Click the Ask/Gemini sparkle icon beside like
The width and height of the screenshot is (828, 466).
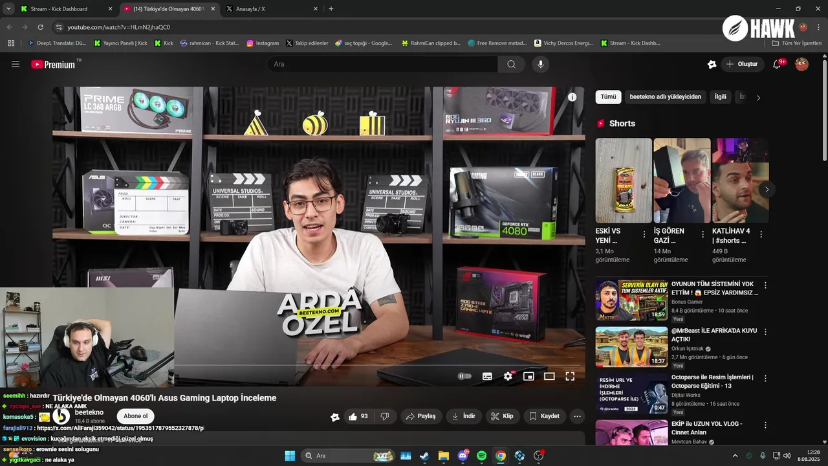point(334,417)
